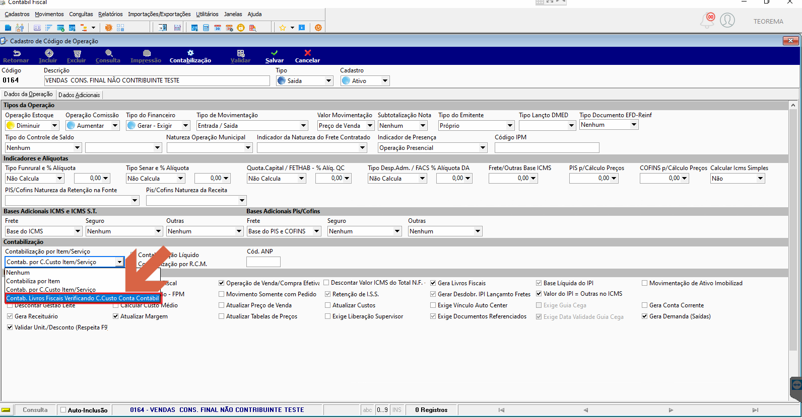This screenshot has height=418, width=802.
Task: Select Contab. Livros Fiscais Verificando C.Custo option
Action: tap(83, 298)
